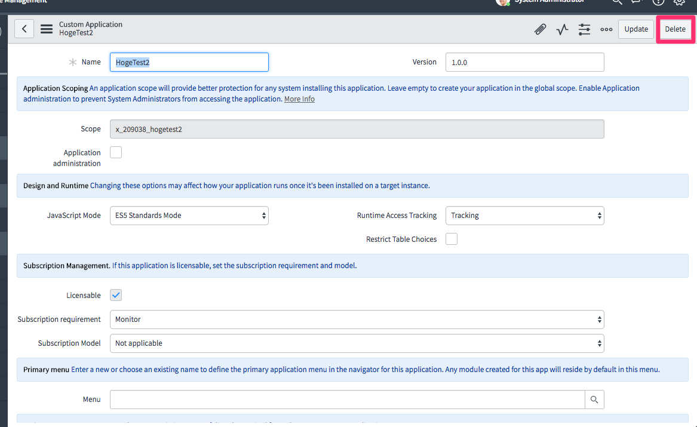Uncheck the Licensable checkbox
This screenshot has width=697, height=427.
click(115, 294)
